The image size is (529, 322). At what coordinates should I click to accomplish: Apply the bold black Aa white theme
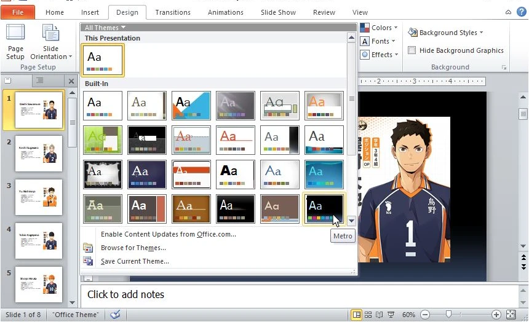pos(235,175)
